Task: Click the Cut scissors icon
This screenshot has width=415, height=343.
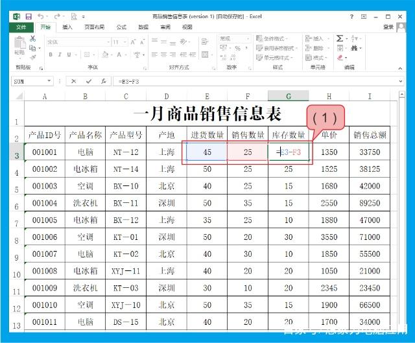Action: [x=33, y=39]
